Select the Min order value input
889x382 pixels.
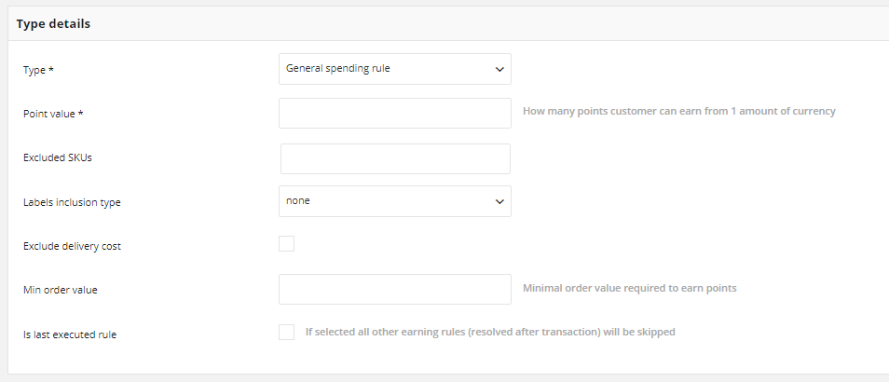tap(394, 289)
